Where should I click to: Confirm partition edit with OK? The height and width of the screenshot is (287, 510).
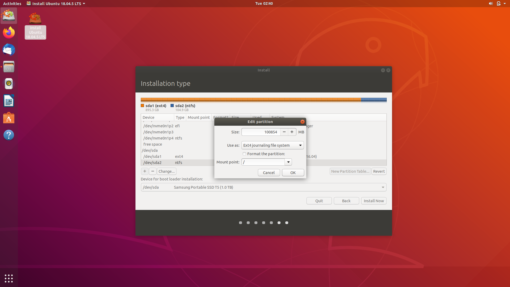pyautogui.click(x=293, y=173)
